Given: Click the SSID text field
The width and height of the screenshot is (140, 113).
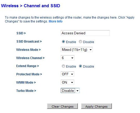Looking at the screenshot, I should click(85, 33).
